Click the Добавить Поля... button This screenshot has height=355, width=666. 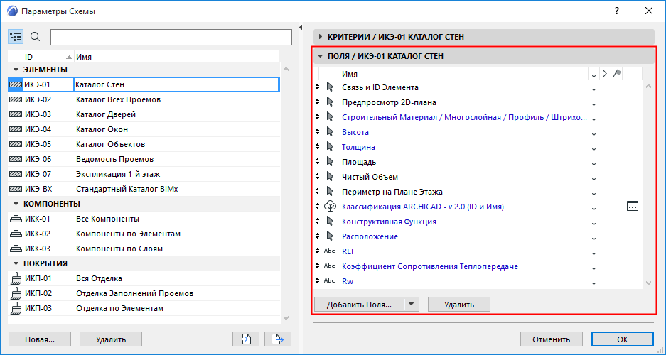pos(360,305)
